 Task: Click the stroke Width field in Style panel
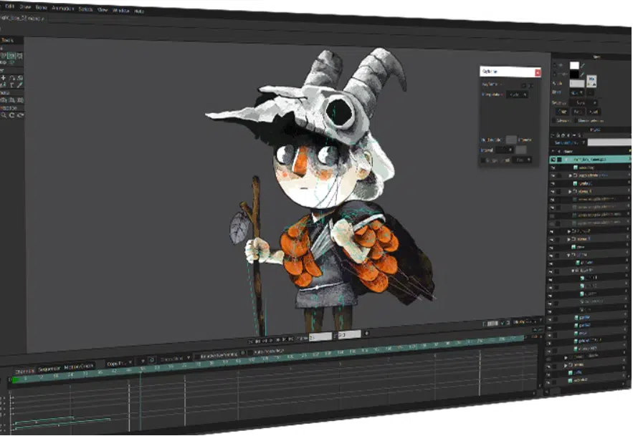point(577,84)
